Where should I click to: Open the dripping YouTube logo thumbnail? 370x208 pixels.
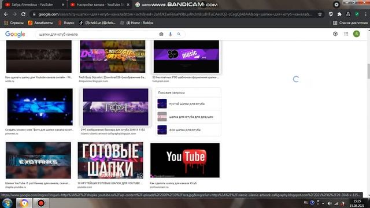[x=185, y=160]
